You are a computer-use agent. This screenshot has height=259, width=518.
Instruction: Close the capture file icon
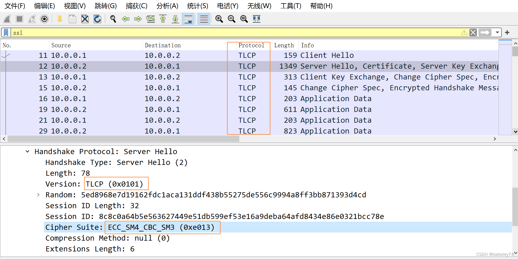click(x=85, y=19)
